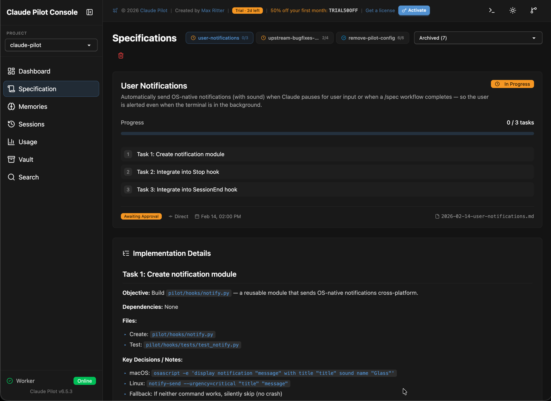The image size is (551, 401).
Task: Click calendar icon beside Feb 14 date
Action: click(x=197, y=216)
